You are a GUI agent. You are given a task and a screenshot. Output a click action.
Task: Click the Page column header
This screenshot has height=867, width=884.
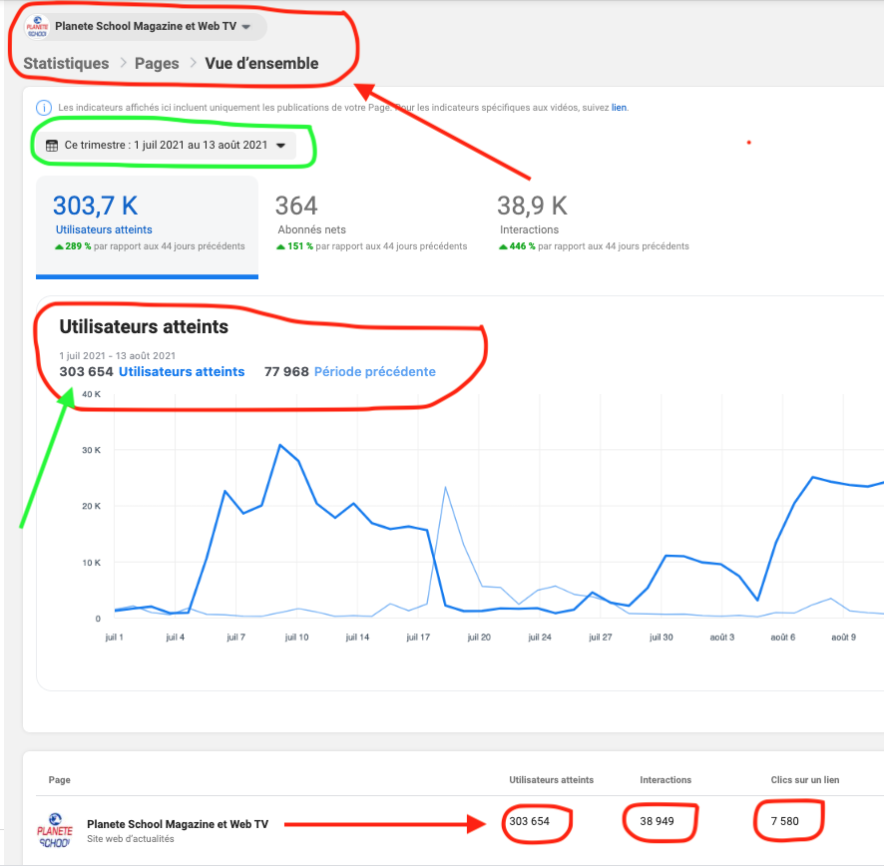59,779
